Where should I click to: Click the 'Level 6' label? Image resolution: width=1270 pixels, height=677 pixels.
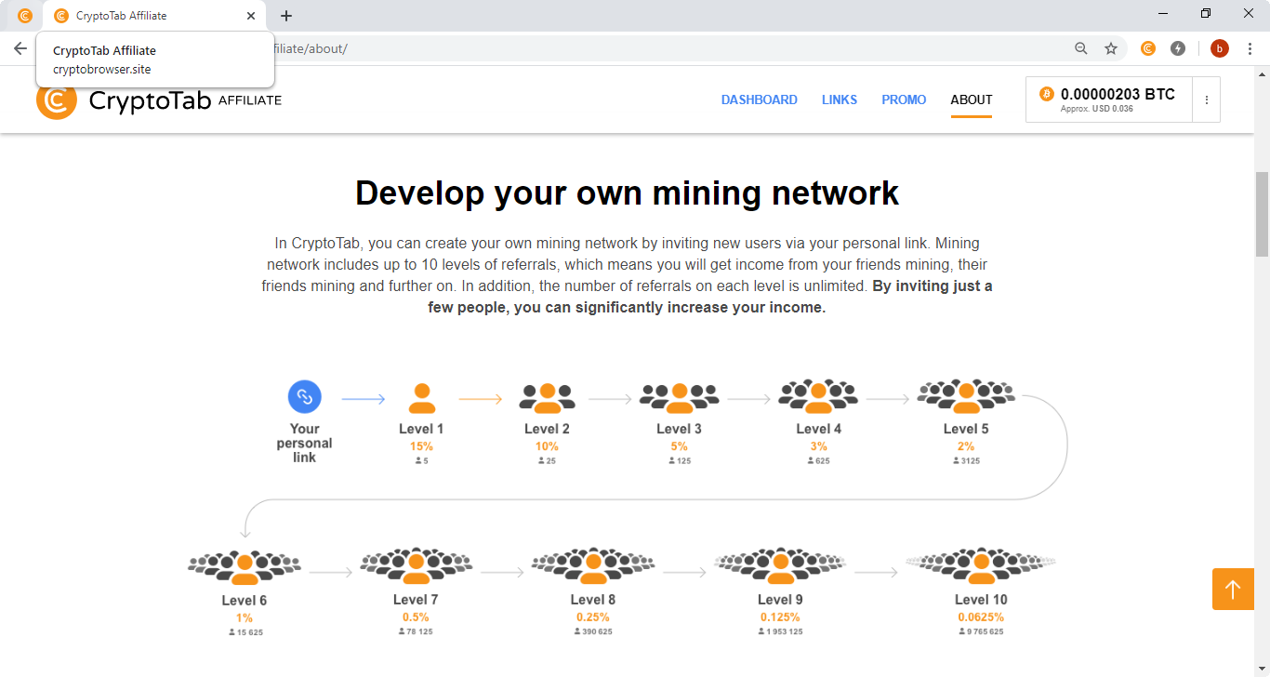click(x=245, y=601)
